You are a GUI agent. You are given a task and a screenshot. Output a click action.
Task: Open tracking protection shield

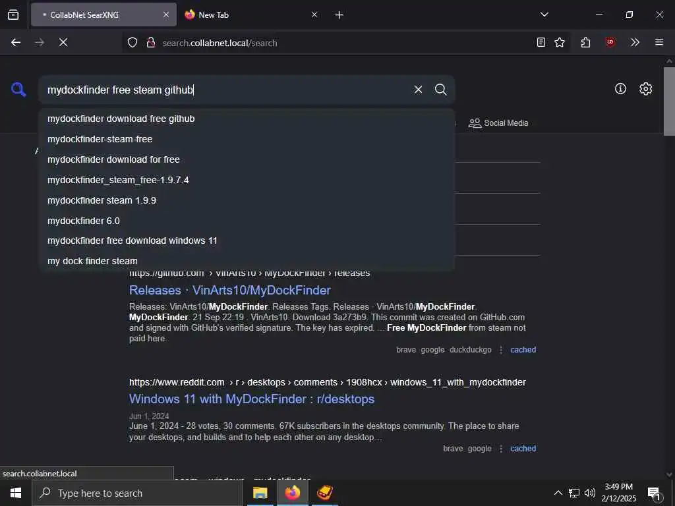(132, 42)
